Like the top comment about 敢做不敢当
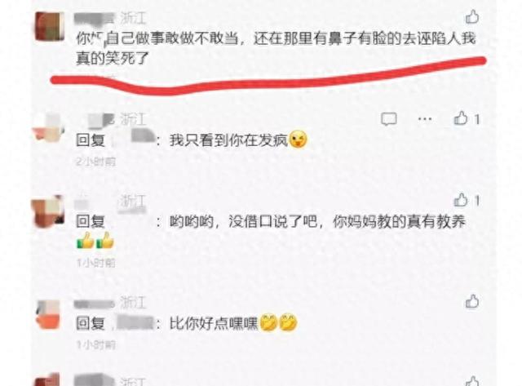This screenshot has width=522, height=386. coord(472,16)
